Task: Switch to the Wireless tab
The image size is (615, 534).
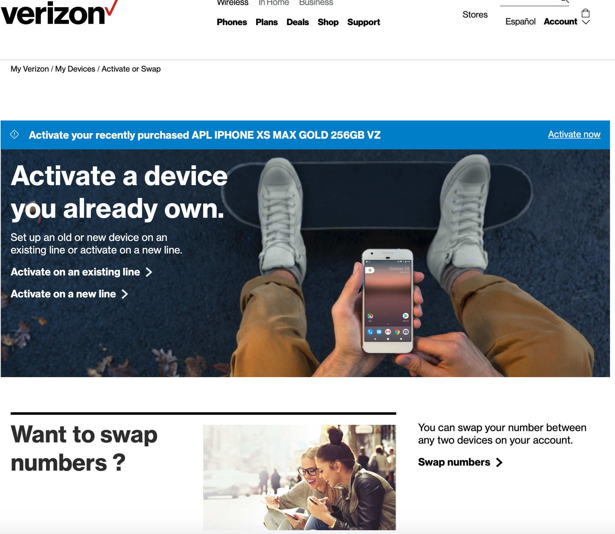Action: click(233, 3)
